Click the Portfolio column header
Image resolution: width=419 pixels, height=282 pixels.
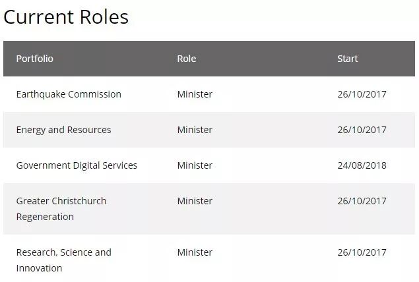click(x=35, y=59)
